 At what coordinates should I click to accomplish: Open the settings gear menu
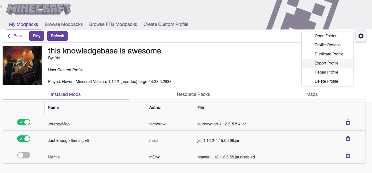[x=361, y=36]
